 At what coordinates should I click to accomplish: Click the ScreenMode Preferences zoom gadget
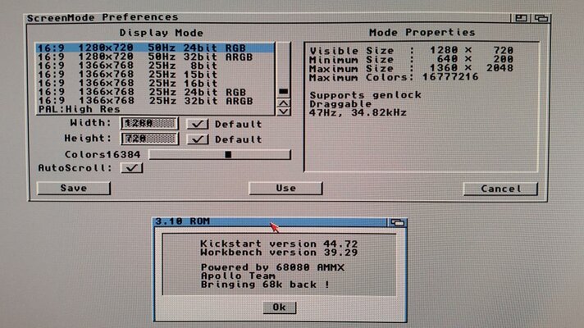tap(522, 17)
